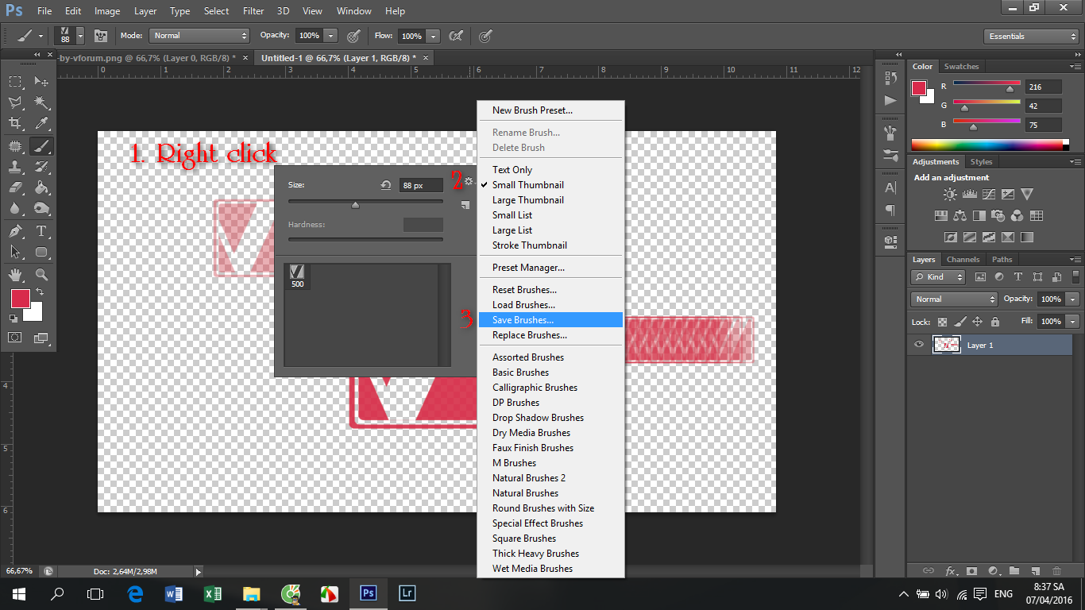Viewport: 1085px width, 610px height.
Task: Click the R color slider
Action: (987, 86)
